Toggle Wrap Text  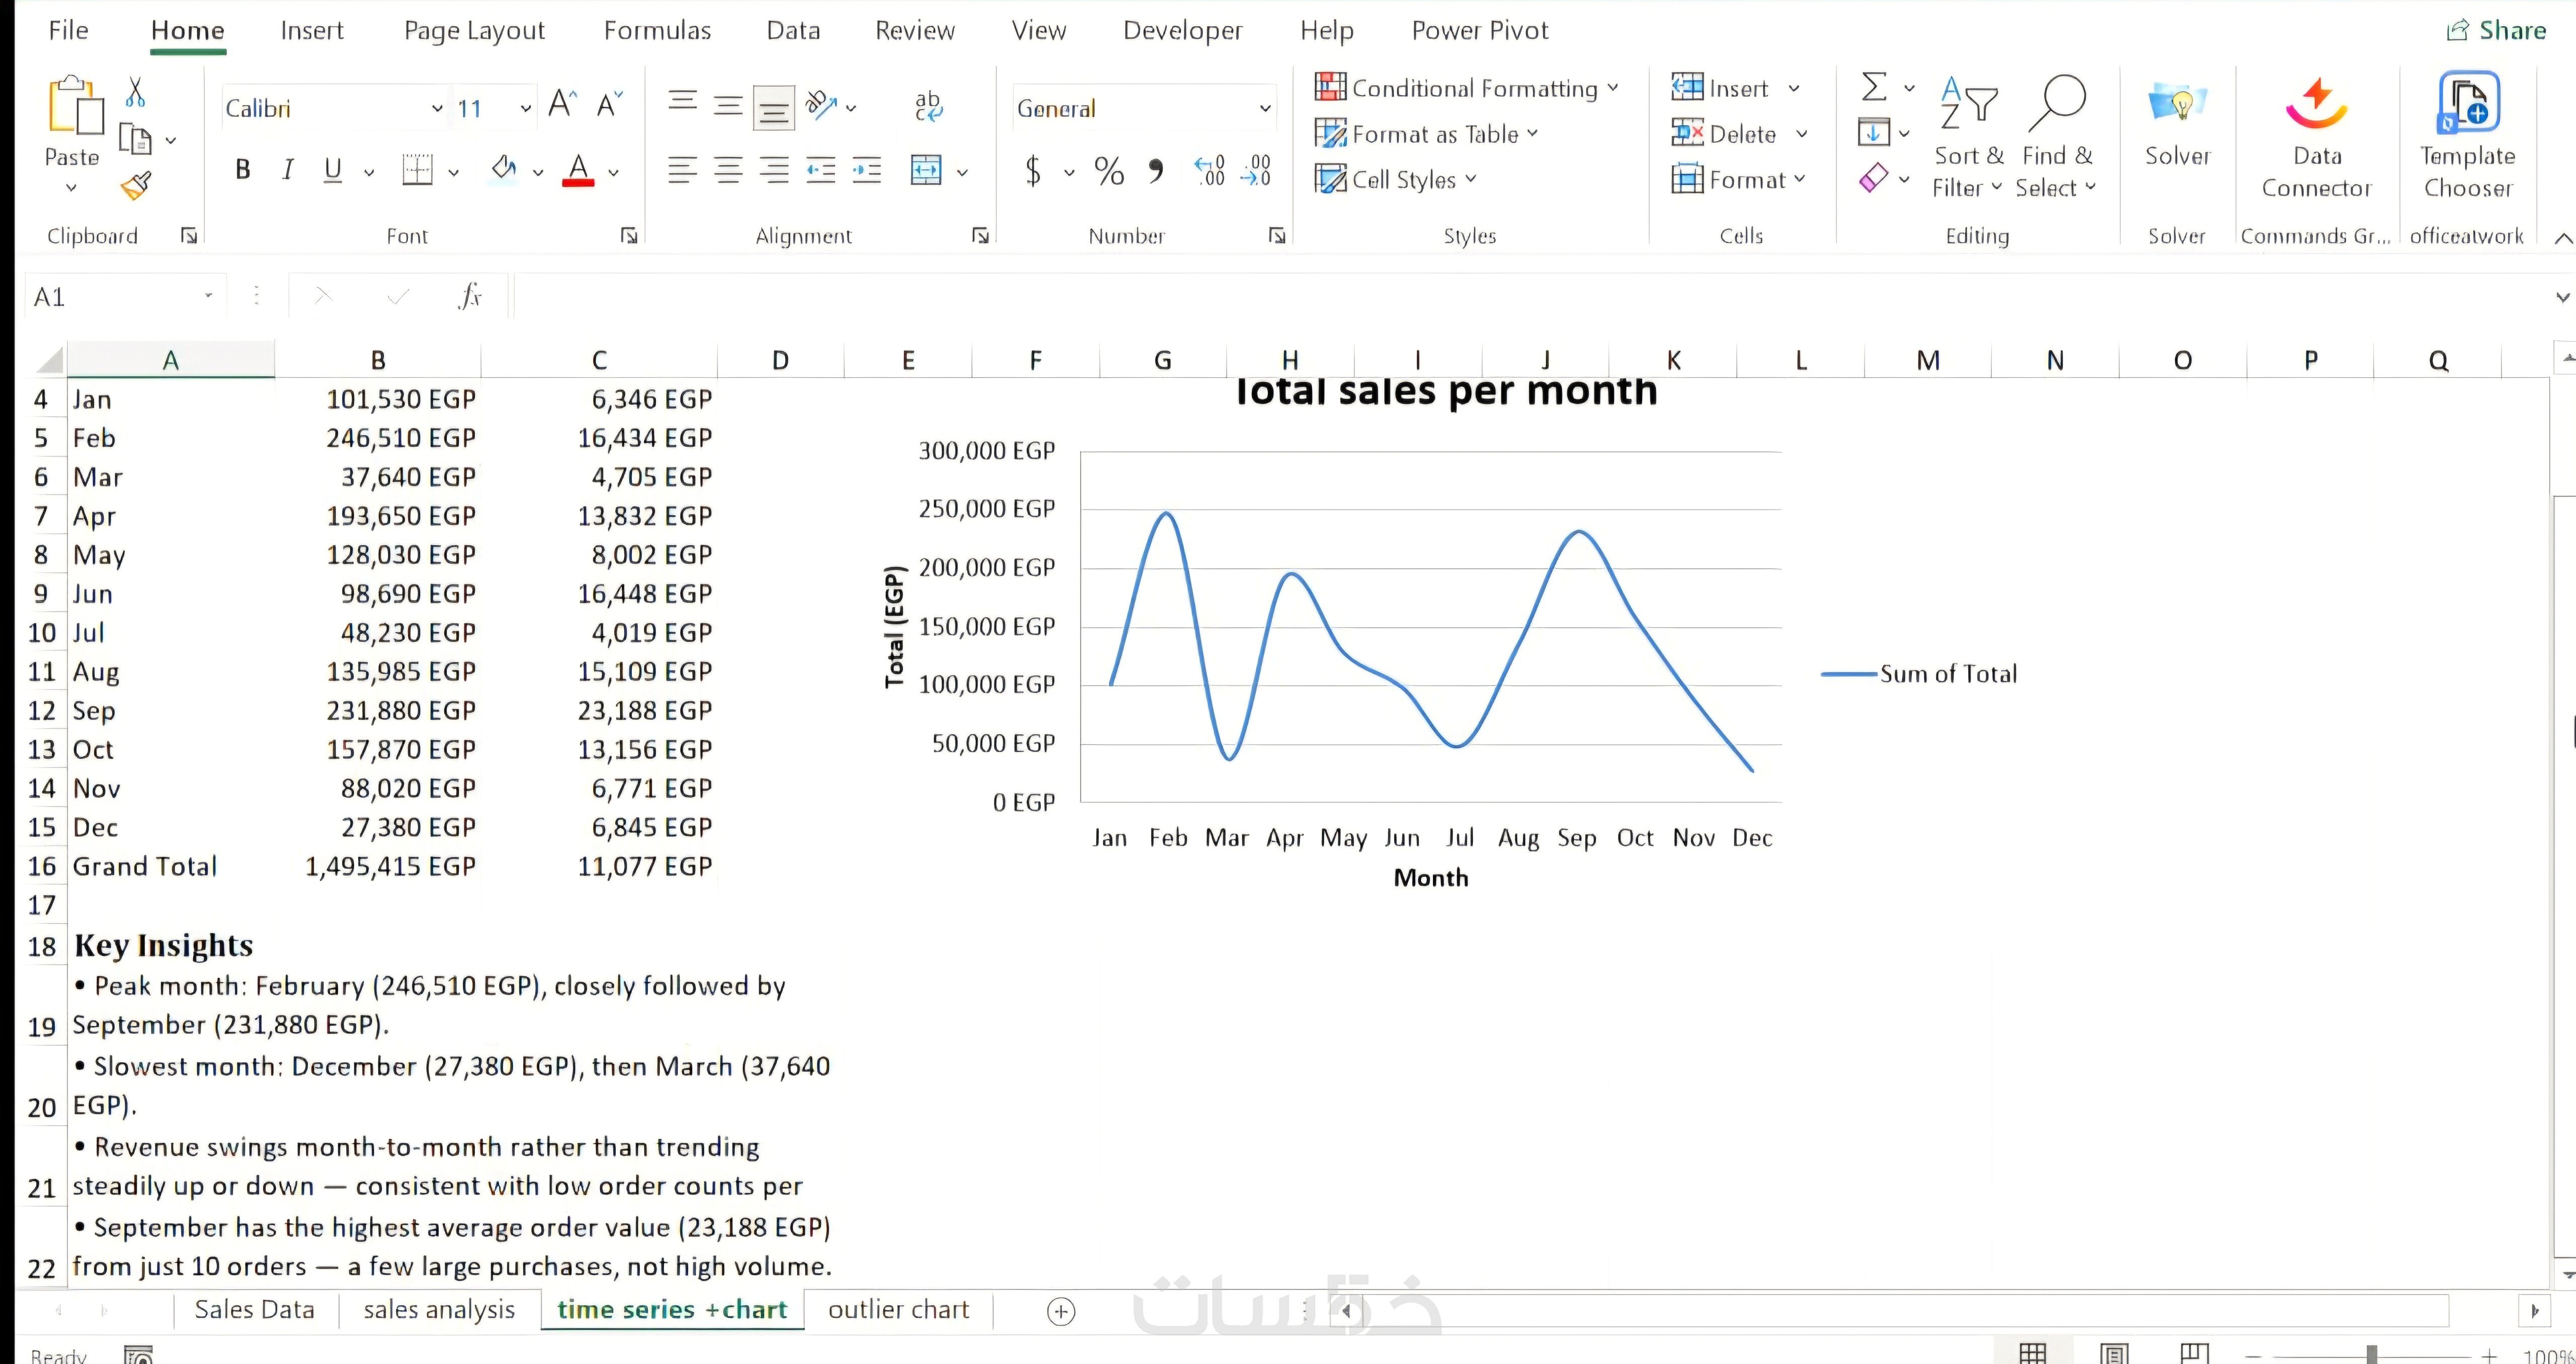pyautogui.click(x=929, y=105)
